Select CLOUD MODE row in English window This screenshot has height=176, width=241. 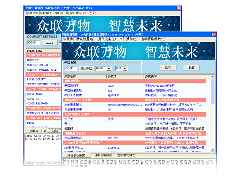tap(43, 94)
